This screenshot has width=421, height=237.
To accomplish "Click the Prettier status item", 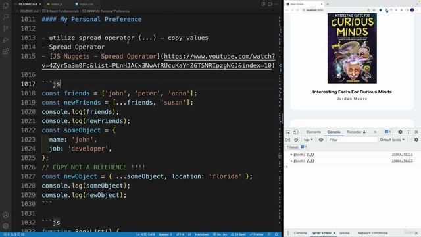I will (x=257, y=234).
